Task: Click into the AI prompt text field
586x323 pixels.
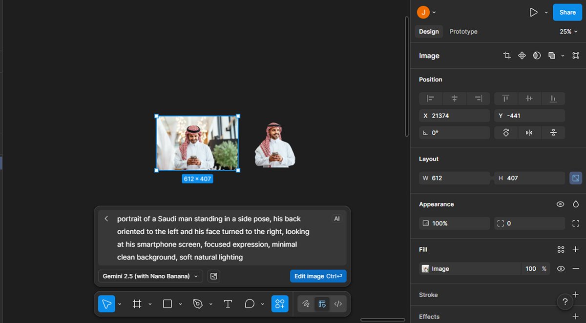Action: 213,238
